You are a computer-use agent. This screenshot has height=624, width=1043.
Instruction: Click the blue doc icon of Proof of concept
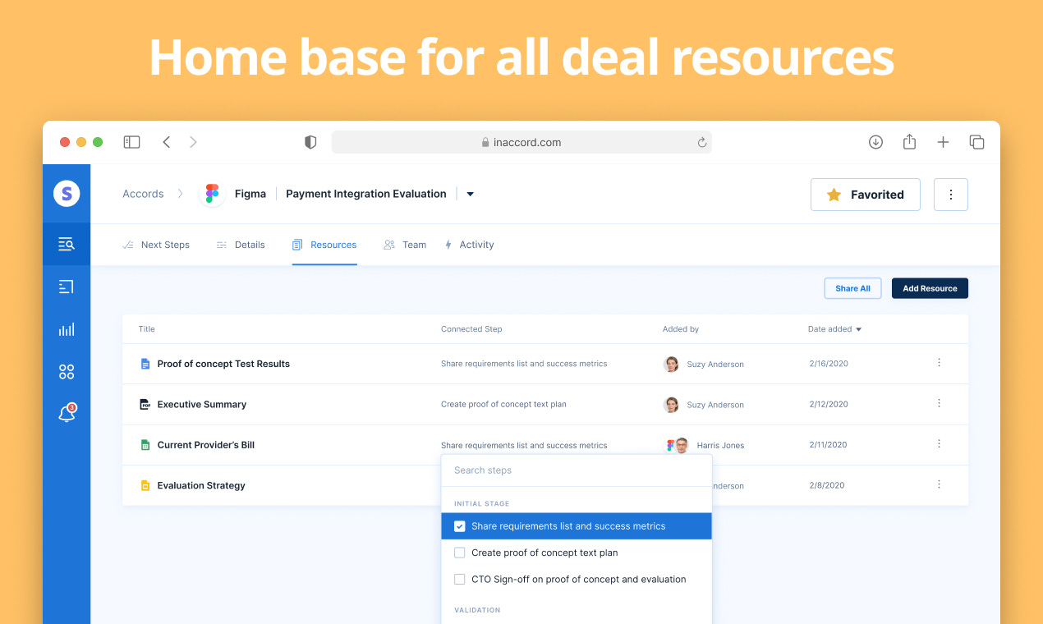coord(145,364)
